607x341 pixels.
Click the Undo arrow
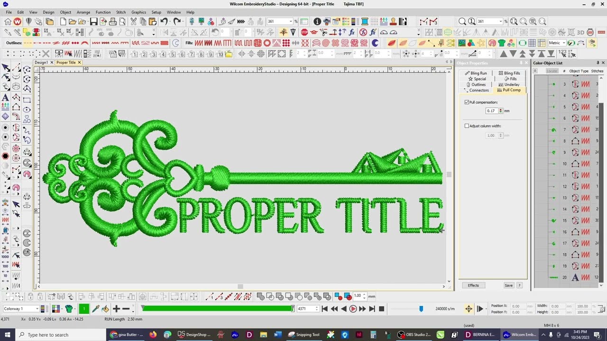(164, 21)
